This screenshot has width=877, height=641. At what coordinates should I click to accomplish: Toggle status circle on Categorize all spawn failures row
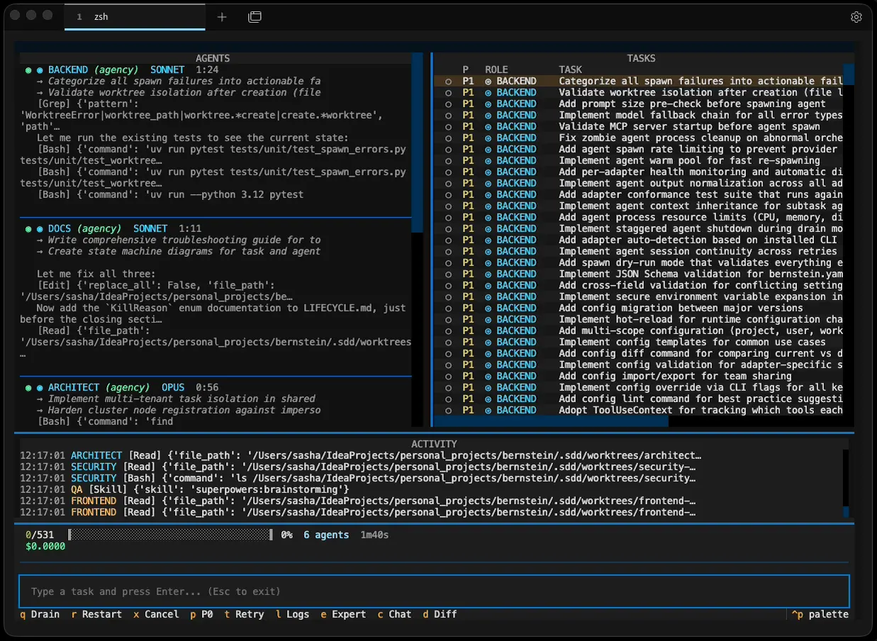[x=448, y=82]
